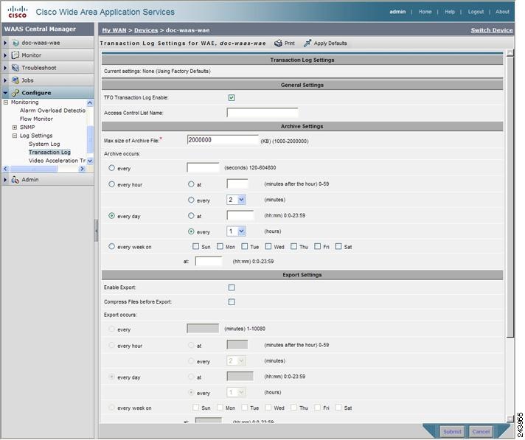This screenshot has width=525, height=440.
Task: Click the doc-waas-wae device icon
Action: (x=15, y=43)
